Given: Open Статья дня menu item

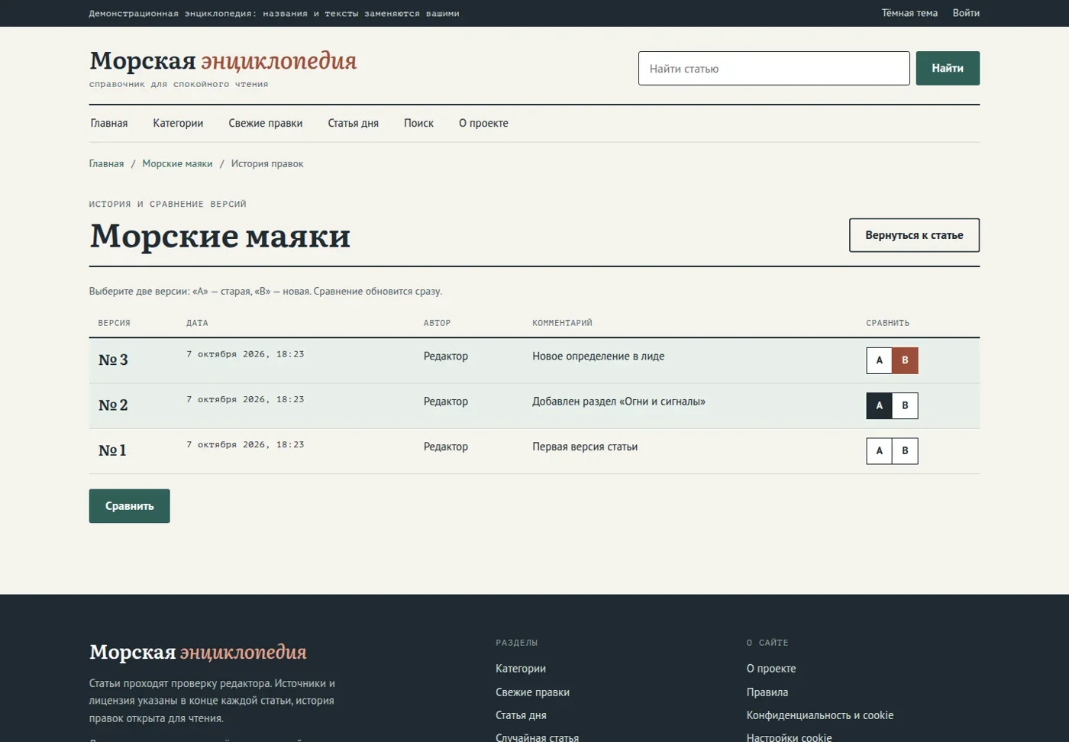Looking at the screenshot, I should pos(353,123).
